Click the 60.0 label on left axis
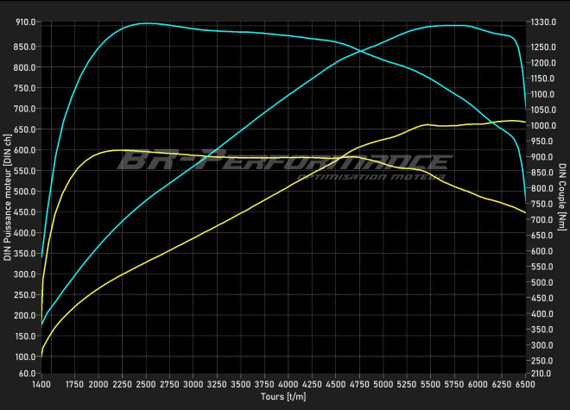Viewport: 570px width, 410px height. pos(26,374)
